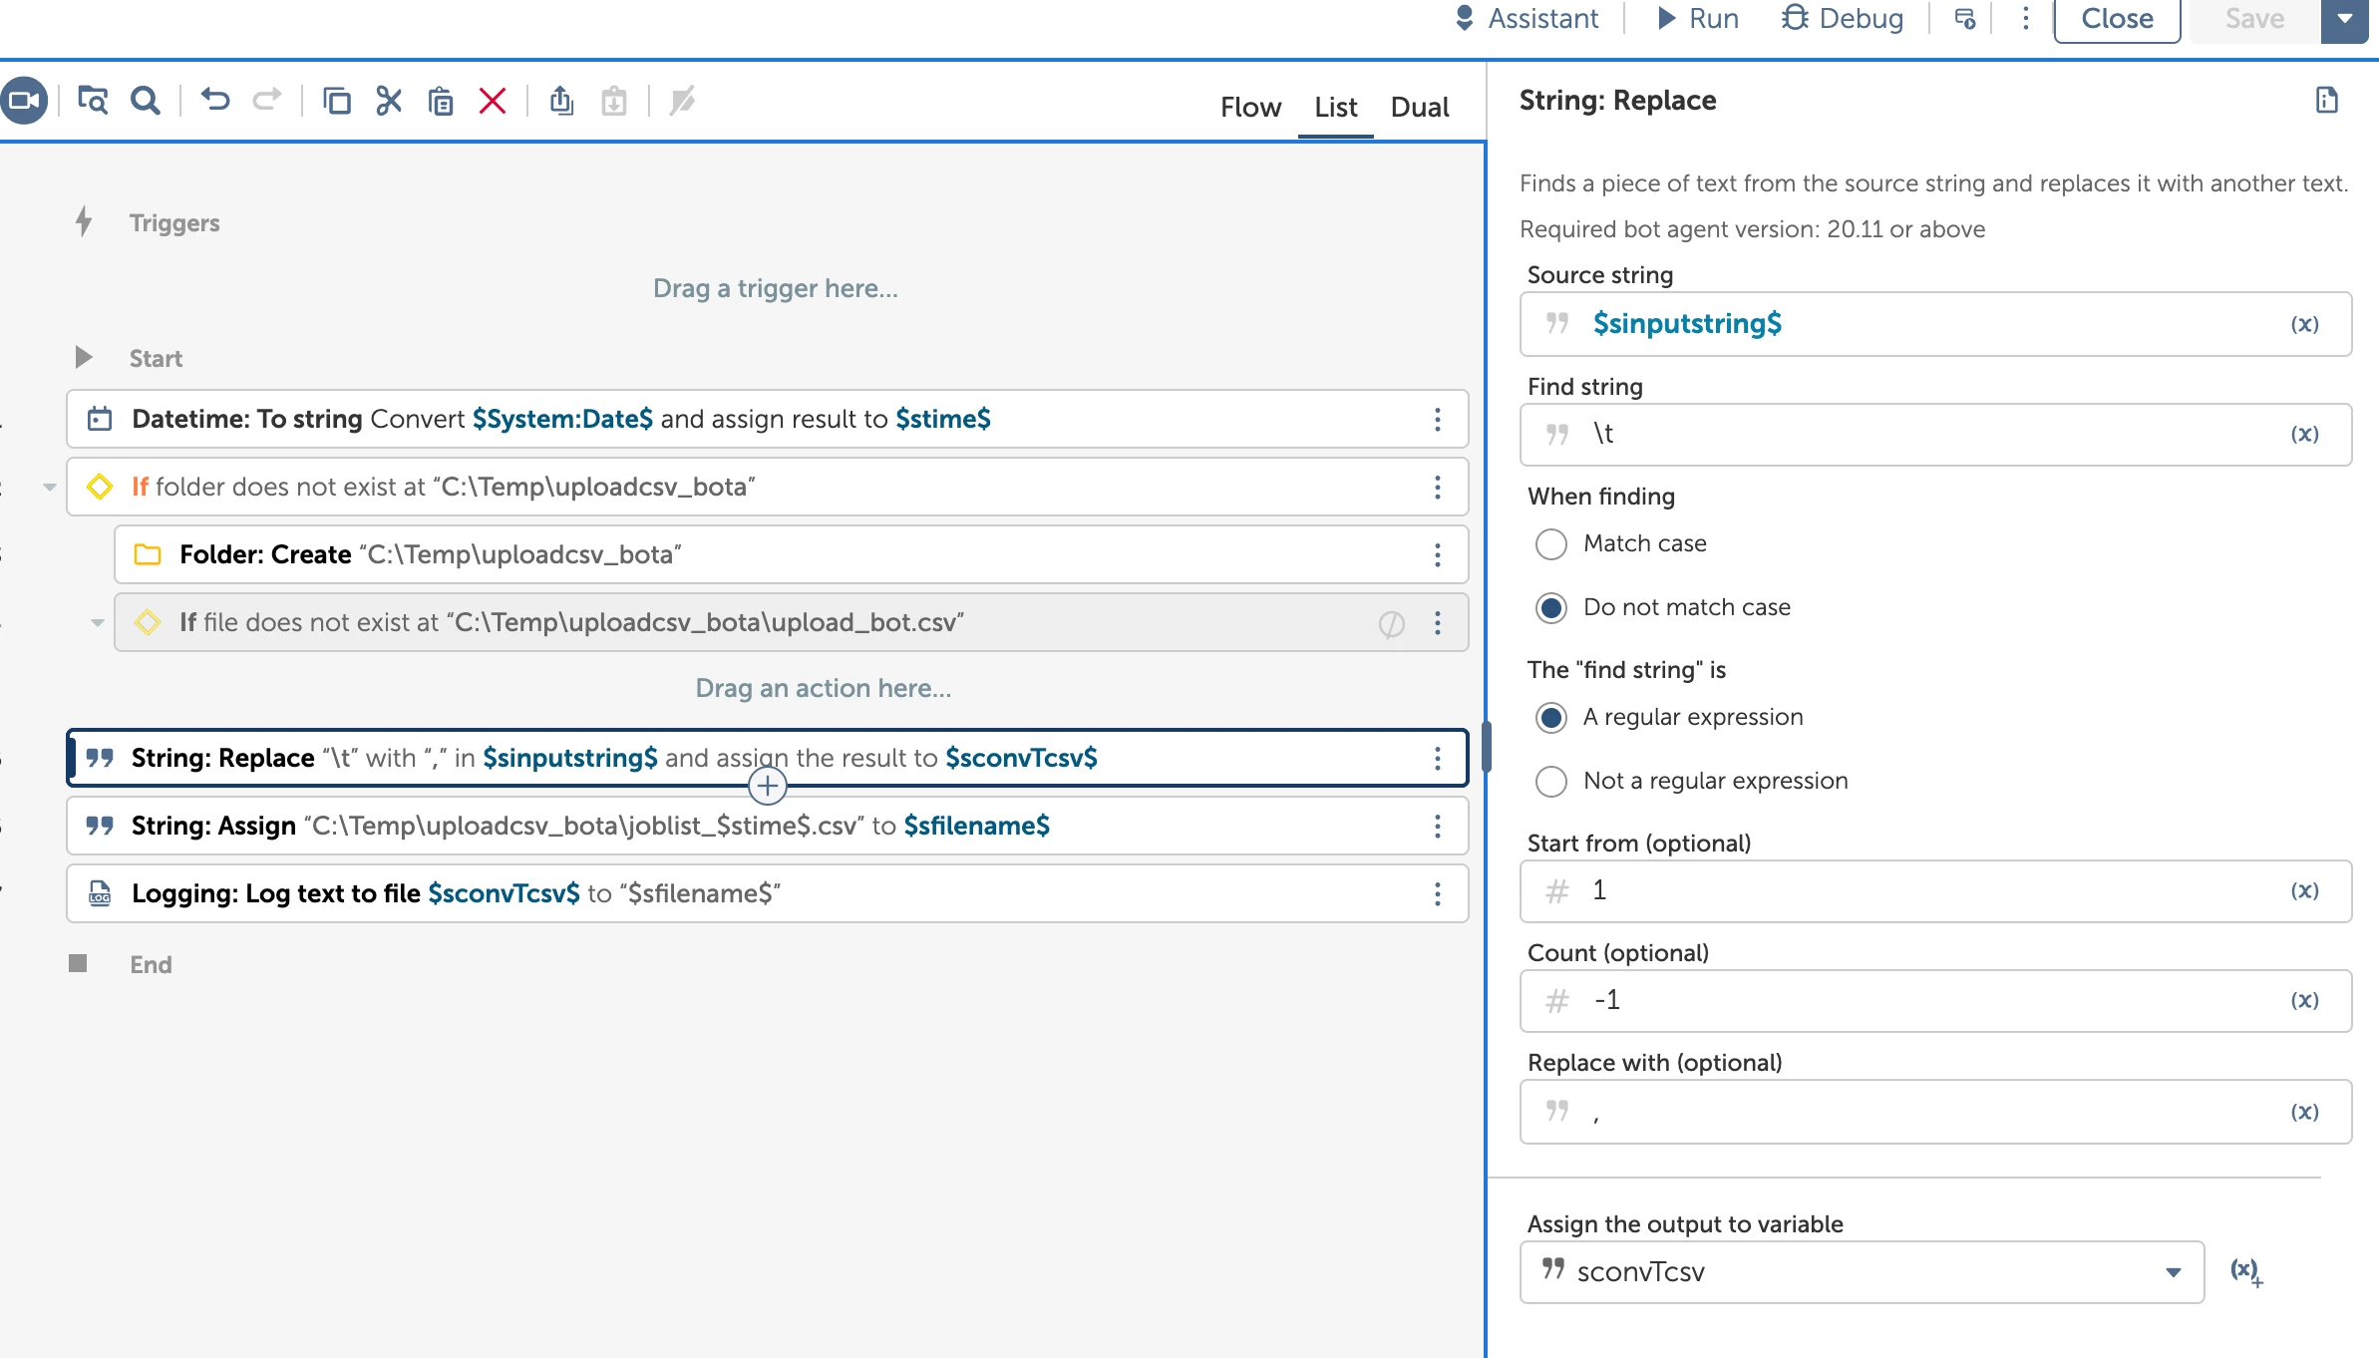This screenshot has height=1358, width=2379.
Task: Insert variable into Source string field
Action: tap(2304, 324)
